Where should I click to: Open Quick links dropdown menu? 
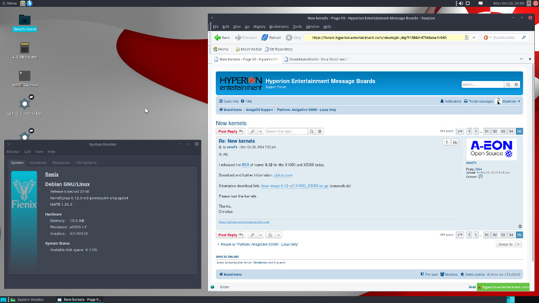229,102
